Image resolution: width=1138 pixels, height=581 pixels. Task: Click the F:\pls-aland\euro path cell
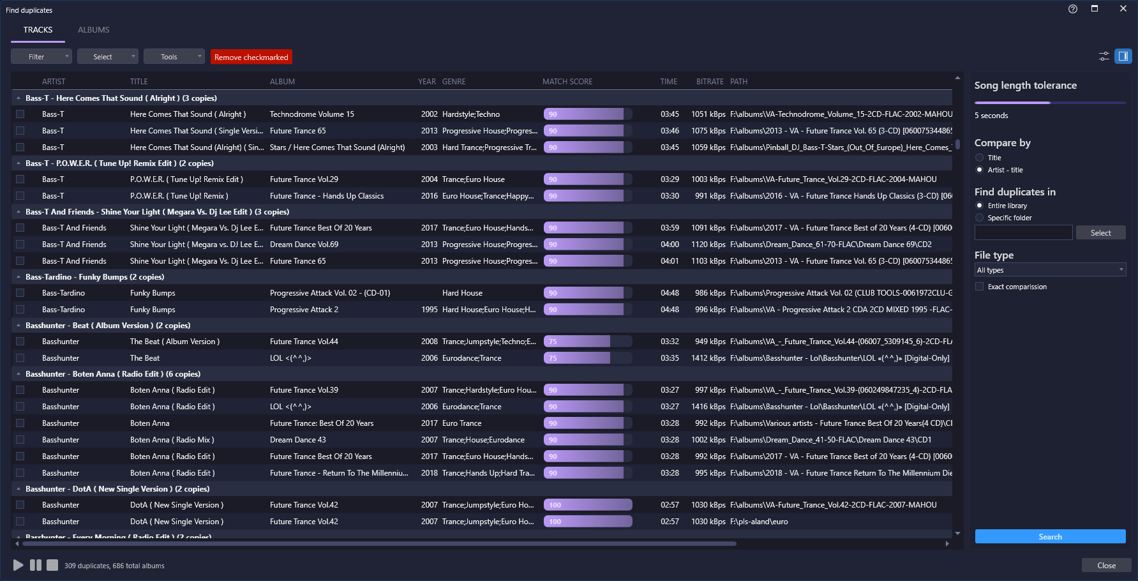coord(759,522)
